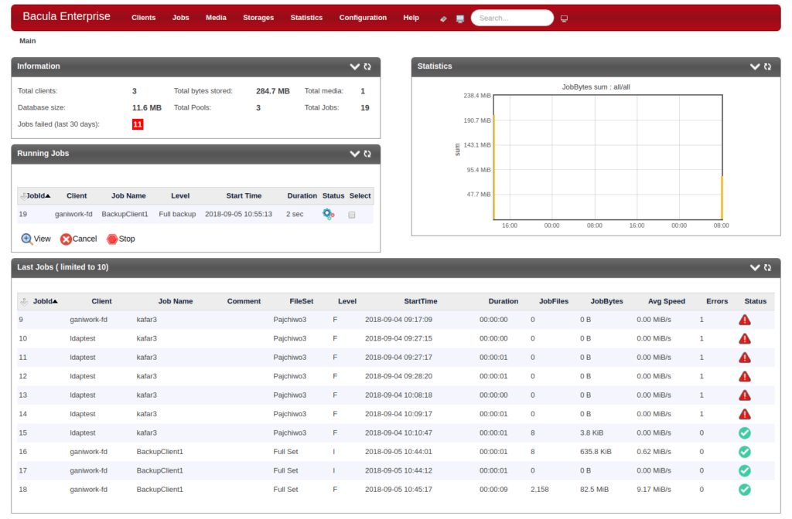This screenshot has width=792, height=519.
Task: Click the Stop icon in Running Jobs panel
Action: 112,239
